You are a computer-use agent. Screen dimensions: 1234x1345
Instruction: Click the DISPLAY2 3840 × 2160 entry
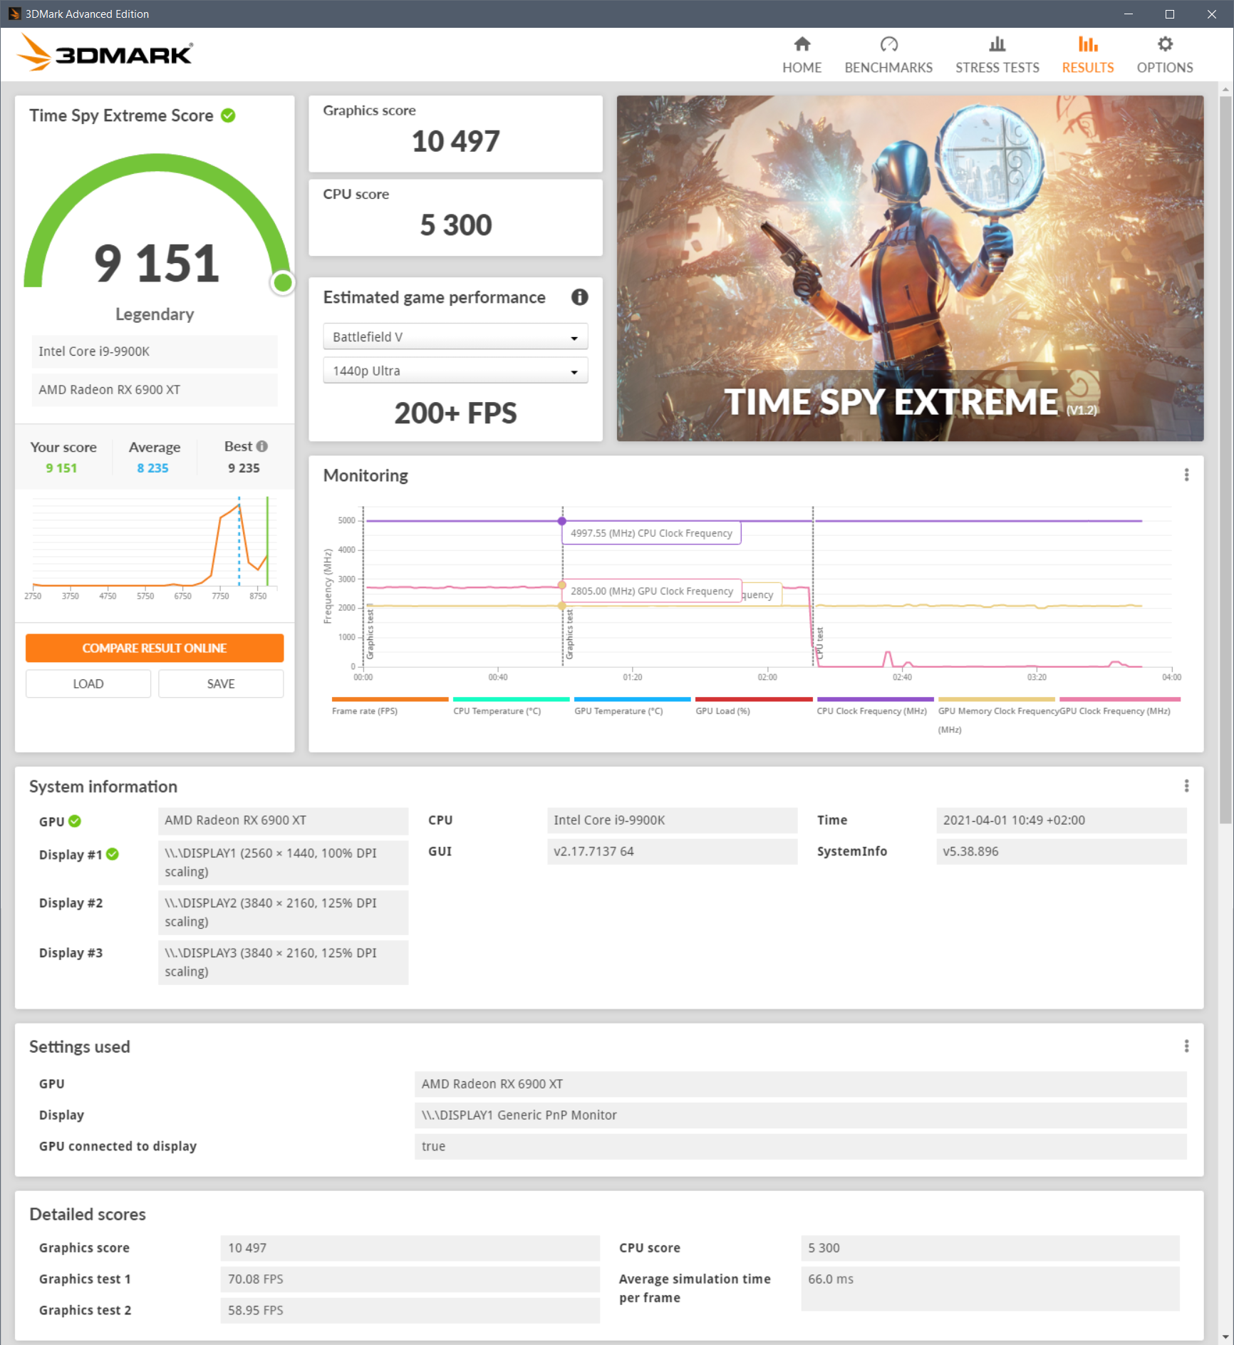(283, 912)
